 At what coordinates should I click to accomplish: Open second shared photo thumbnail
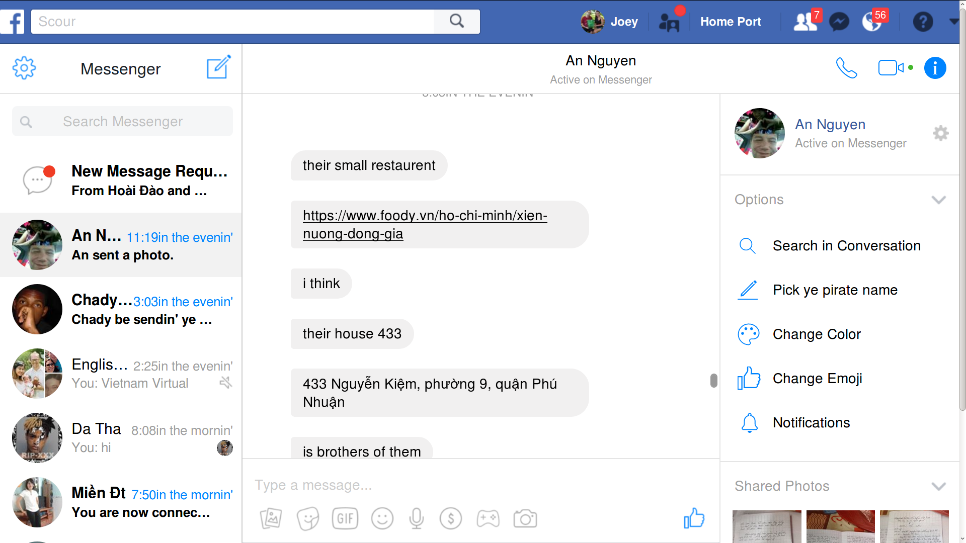(840, 526)
